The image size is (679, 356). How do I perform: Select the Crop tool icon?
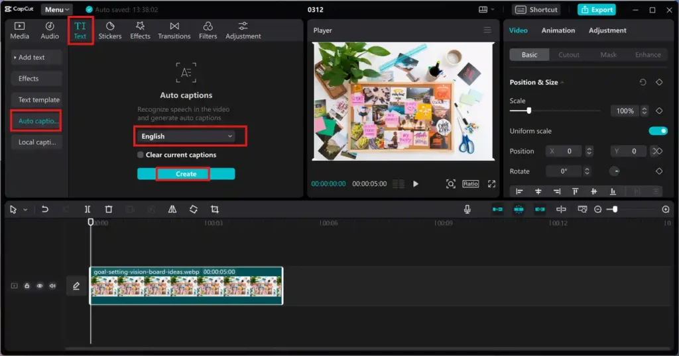coord(215,209)
